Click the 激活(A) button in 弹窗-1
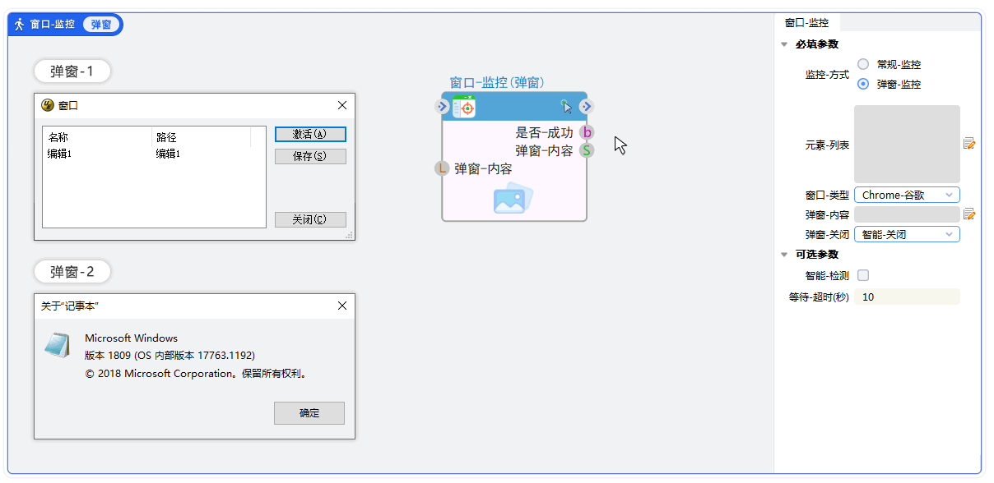Screen dimensions: 994x483 coord(310,134)
